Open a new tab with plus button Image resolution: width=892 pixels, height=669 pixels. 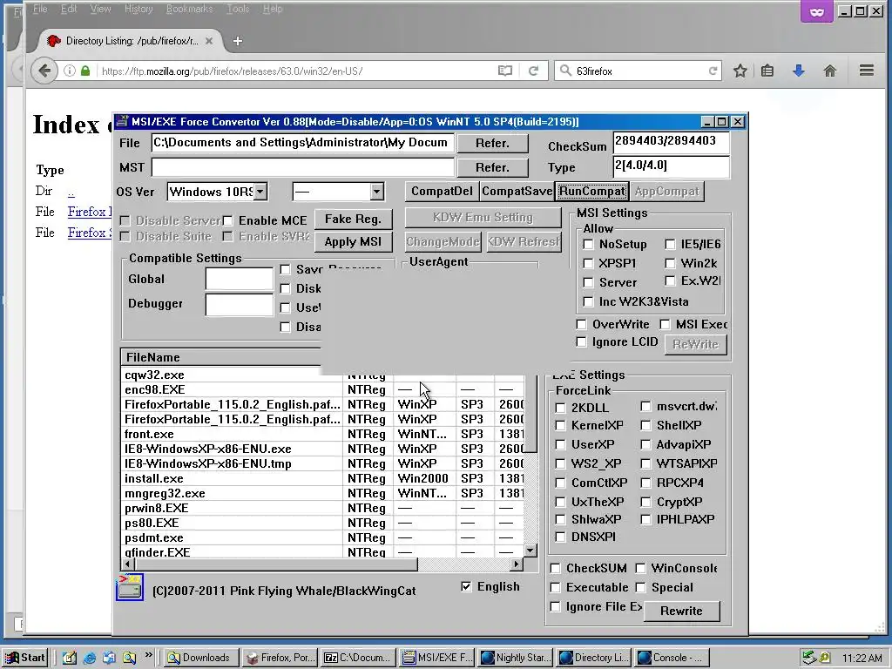238,41
